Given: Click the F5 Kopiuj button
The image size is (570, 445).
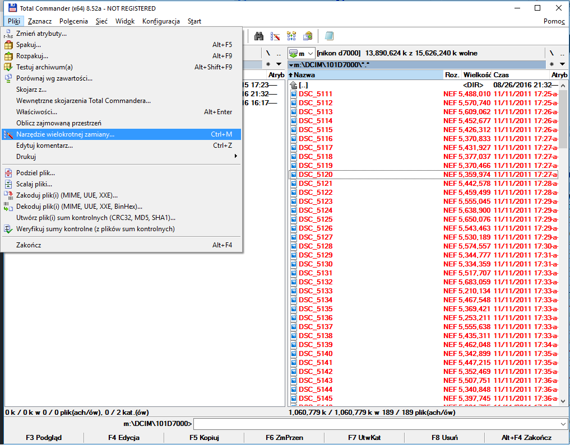Looking at the screenshot, I should click(x=205, y=438).
